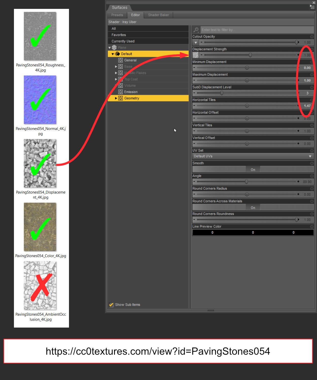The width and height of the screenshot is (317, 380).
Task: Close the Surfaces pane with X
Action: pos(314,3)
